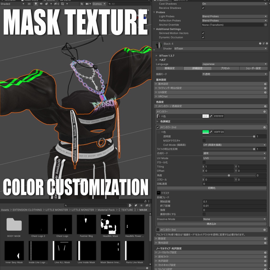
Task: Toggle scene grid visibility icon
Action: point(62,4)
